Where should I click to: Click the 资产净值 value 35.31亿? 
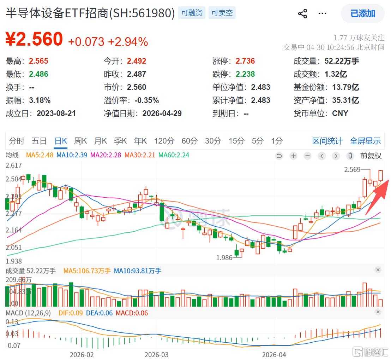(345, 100)
